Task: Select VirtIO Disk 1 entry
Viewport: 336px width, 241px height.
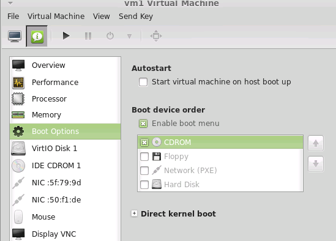Action: (65, 148)
